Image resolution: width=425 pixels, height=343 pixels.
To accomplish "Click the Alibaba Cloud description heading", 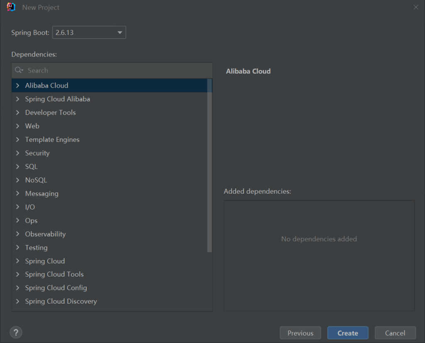I will point(248,71).
